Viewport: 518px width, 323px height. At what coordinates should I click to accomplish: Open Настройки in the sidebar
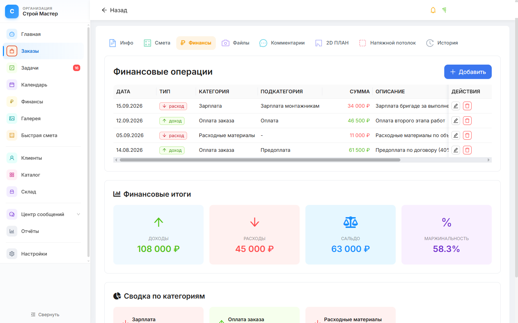tap(43, 254)
